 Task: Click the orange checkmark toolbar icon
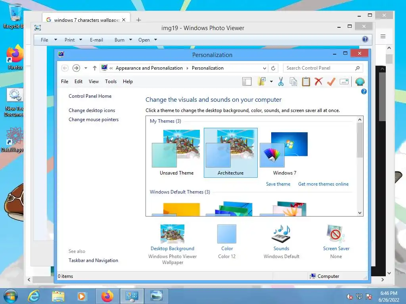click(331, 82)
